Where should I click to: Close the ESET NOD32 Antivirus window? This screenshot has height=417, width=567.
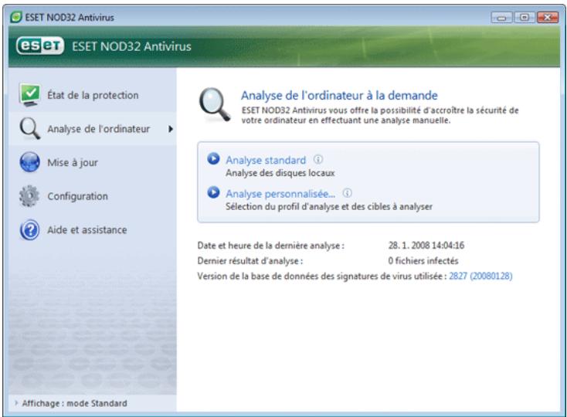pyautogui.click(x=548, y=17)
